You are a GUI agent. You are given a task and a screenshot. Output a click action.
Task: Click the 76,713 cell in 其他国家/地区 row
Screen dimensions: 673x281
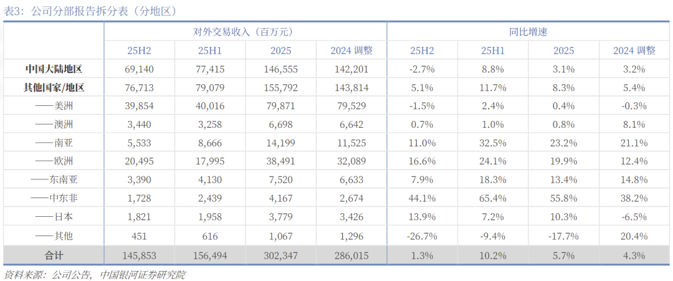139,87
